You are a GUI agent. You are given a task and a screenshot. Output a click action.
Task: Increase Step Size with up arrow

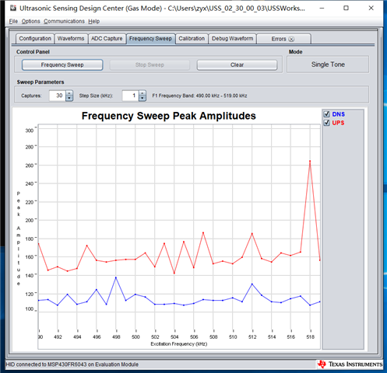pyautogui.click(x=142, y=93)
